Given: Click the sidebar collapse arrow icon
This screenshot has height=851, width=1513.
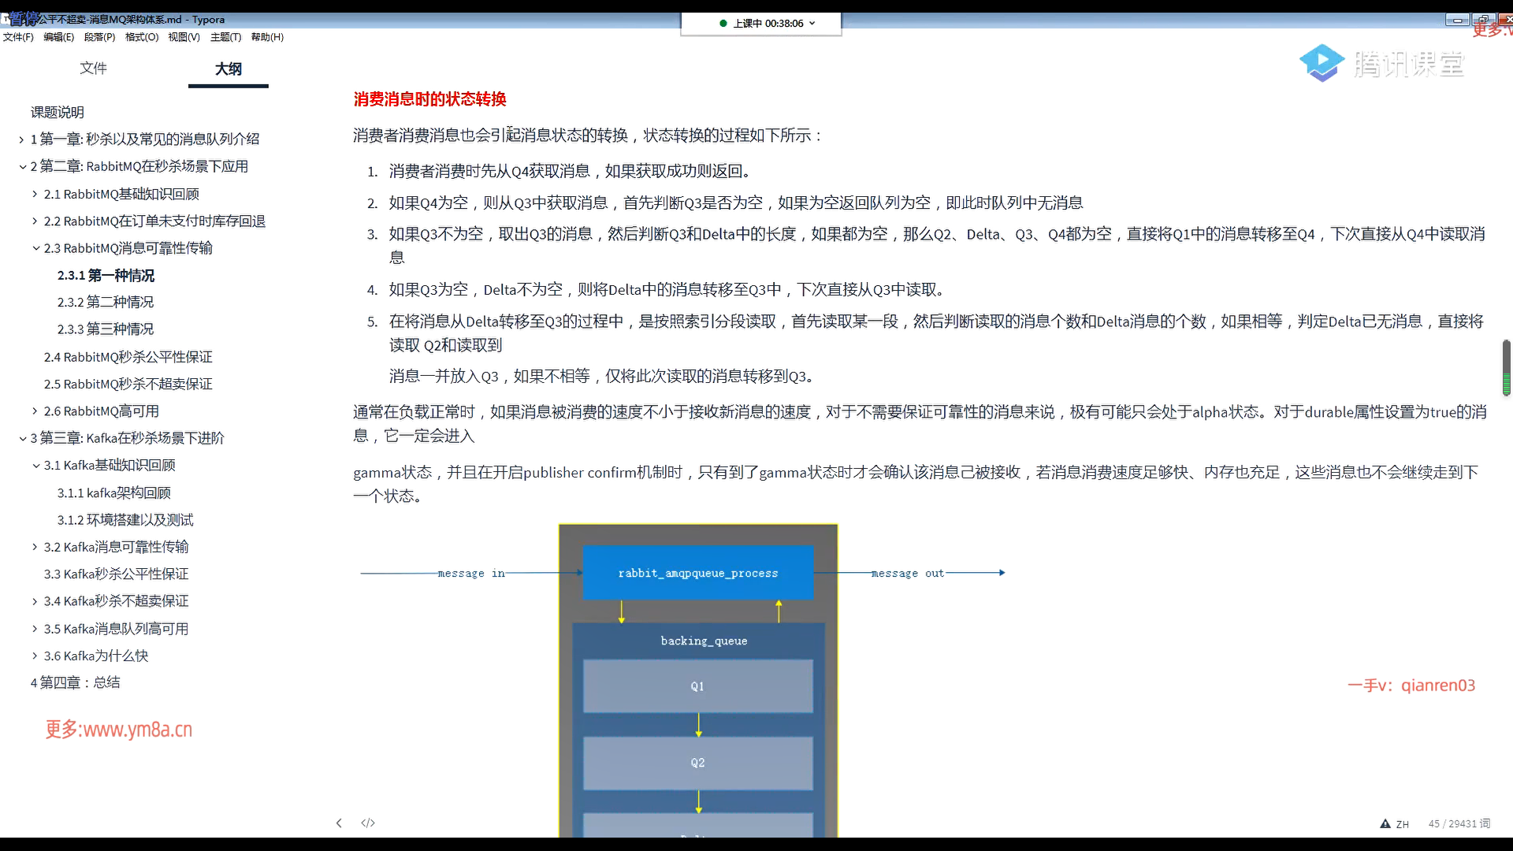Looking at the screenshot, I should pos(339,823).
